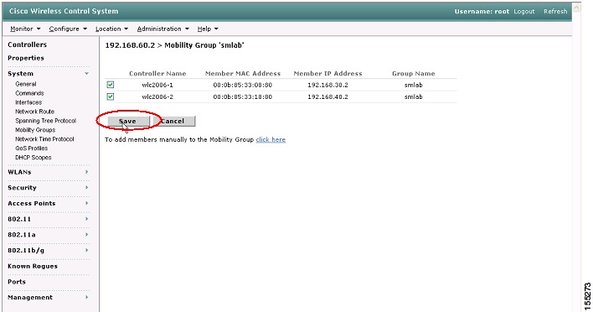This screenshot has width=593, height=312.
Task: Click the Controller Name column header
Action: (x=157, y=74)
